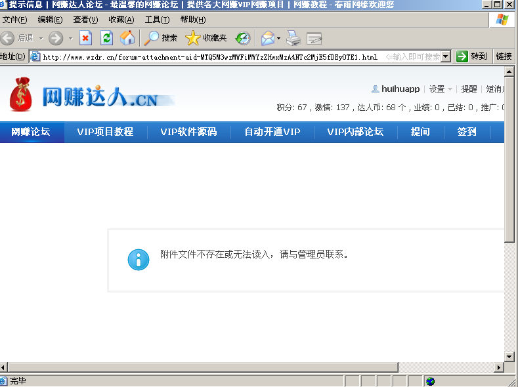Click the URL address input field
518x387 pixels.
[210, 56]
